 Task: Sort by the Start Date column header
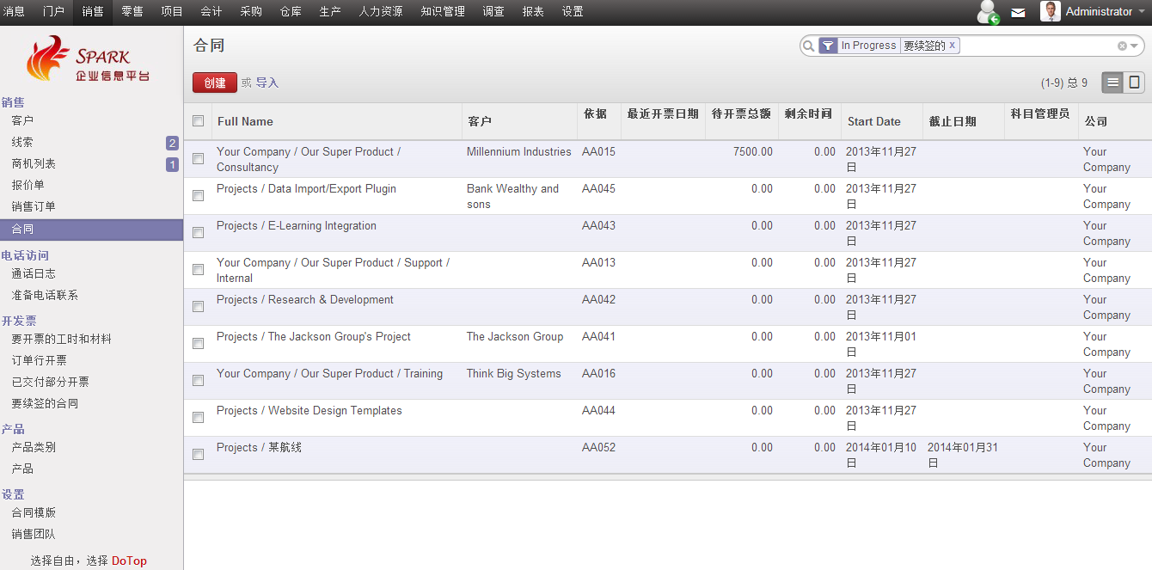874,121
